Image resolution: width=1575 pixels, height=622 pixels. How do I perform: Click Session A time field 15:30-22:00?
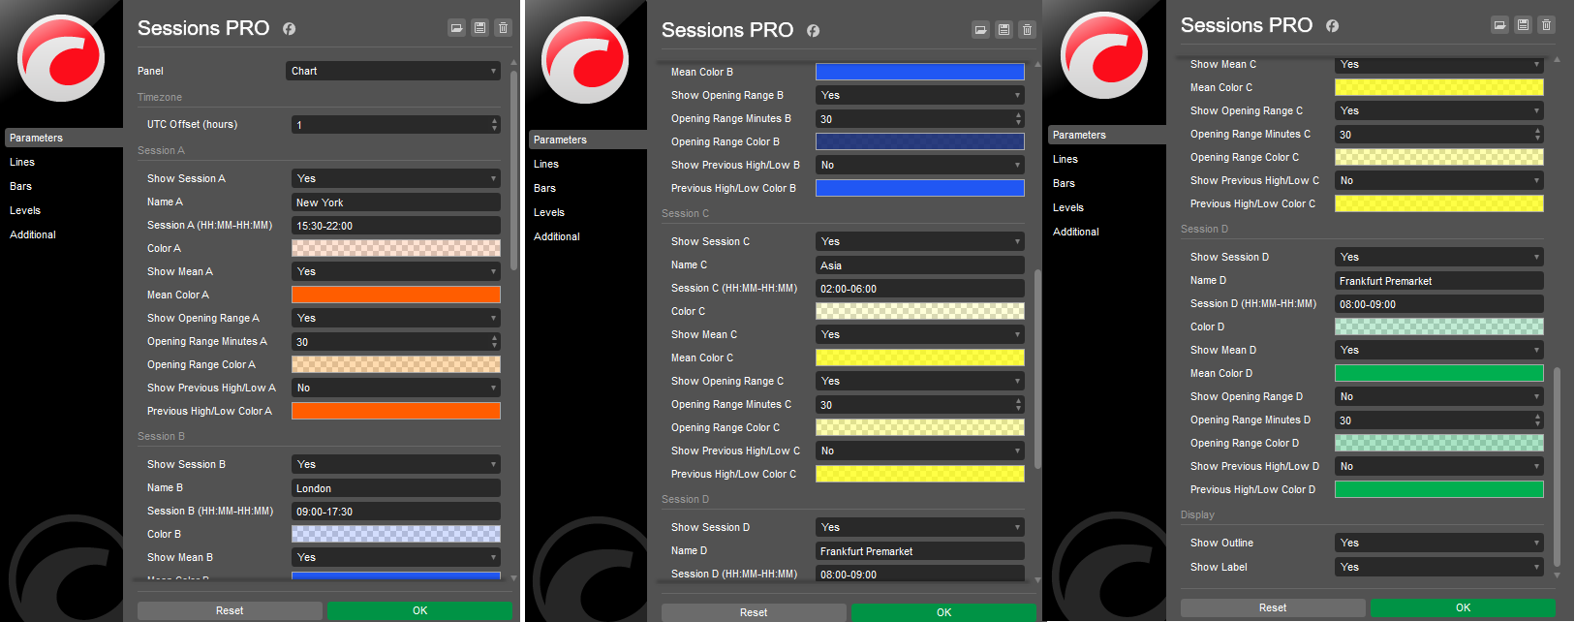(396, 226)
